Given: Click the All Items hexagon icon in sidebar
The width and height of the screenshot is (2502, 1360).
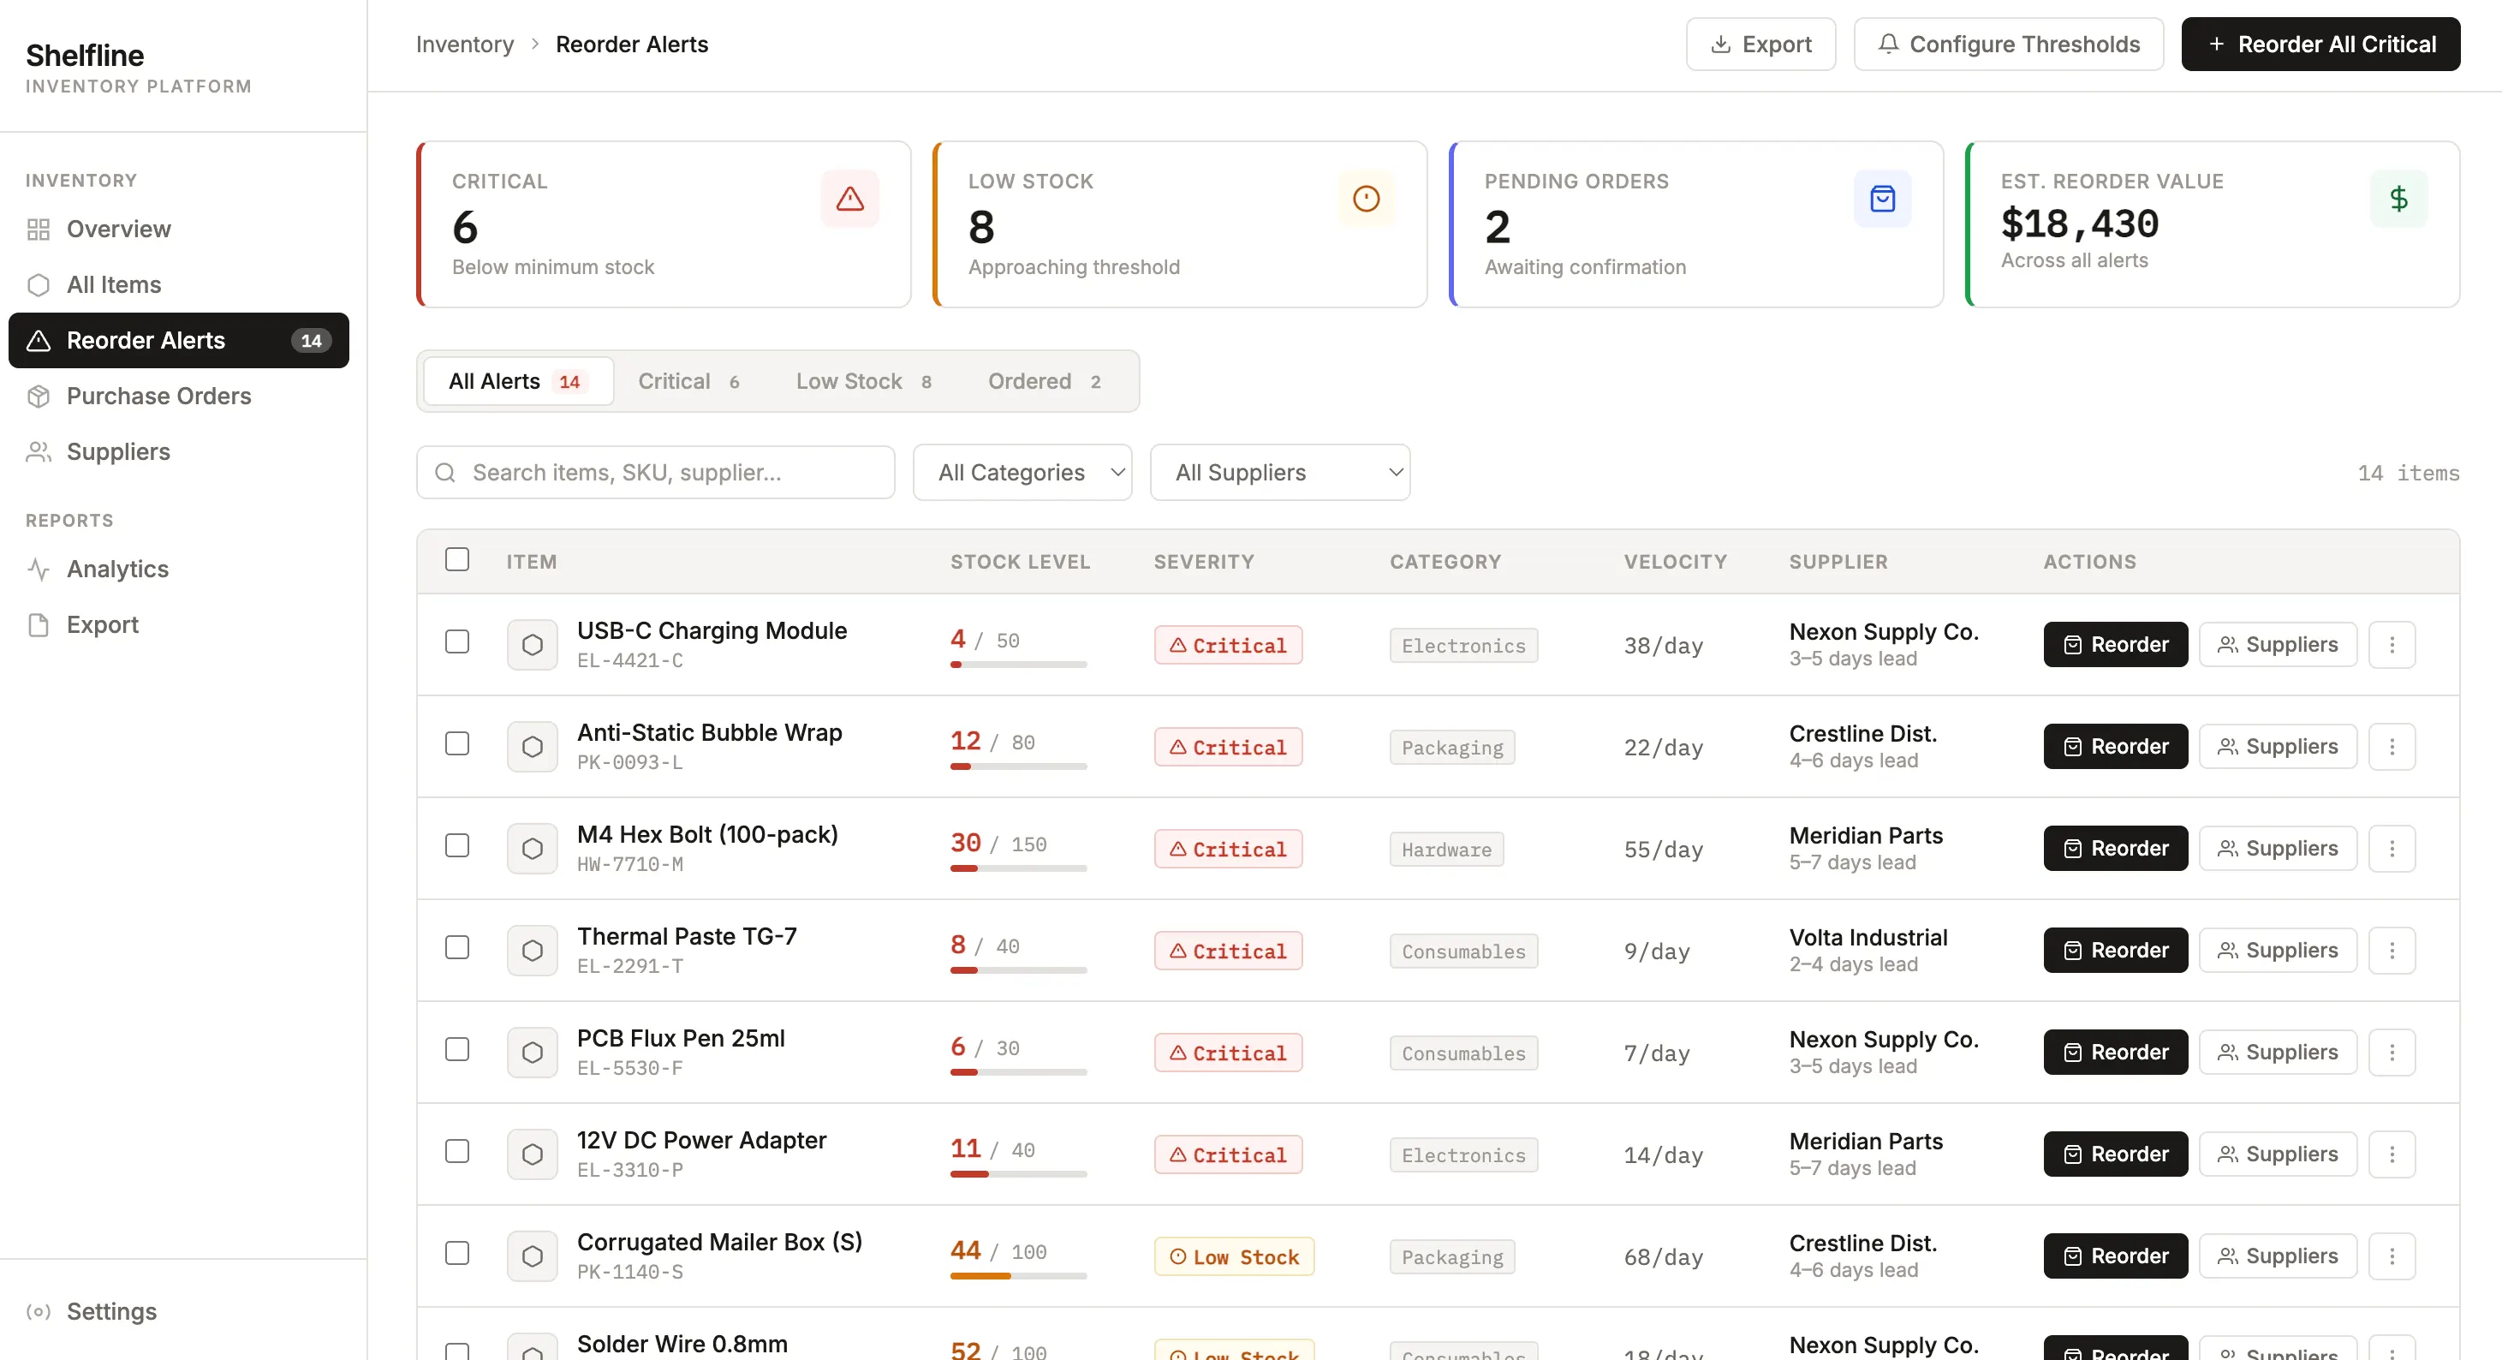Looking at the screenshot, I should 38,284.
